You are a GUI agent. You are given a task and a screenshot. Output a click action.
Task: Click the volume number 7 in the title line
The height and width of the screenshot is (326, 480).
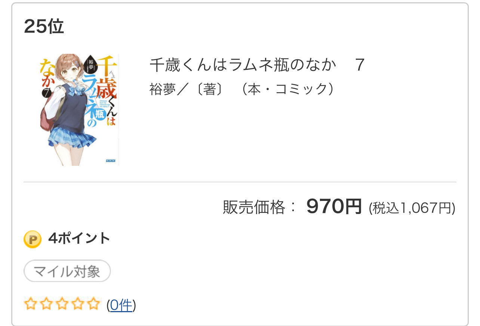[359, 65]
